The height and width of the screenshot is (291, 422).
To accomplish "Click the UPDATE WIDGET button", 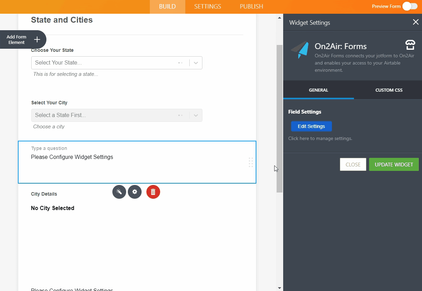I will (394, 164).
